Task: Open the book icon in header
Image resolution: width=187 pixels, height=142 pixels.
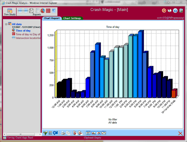Action: [x=170, y=11]
